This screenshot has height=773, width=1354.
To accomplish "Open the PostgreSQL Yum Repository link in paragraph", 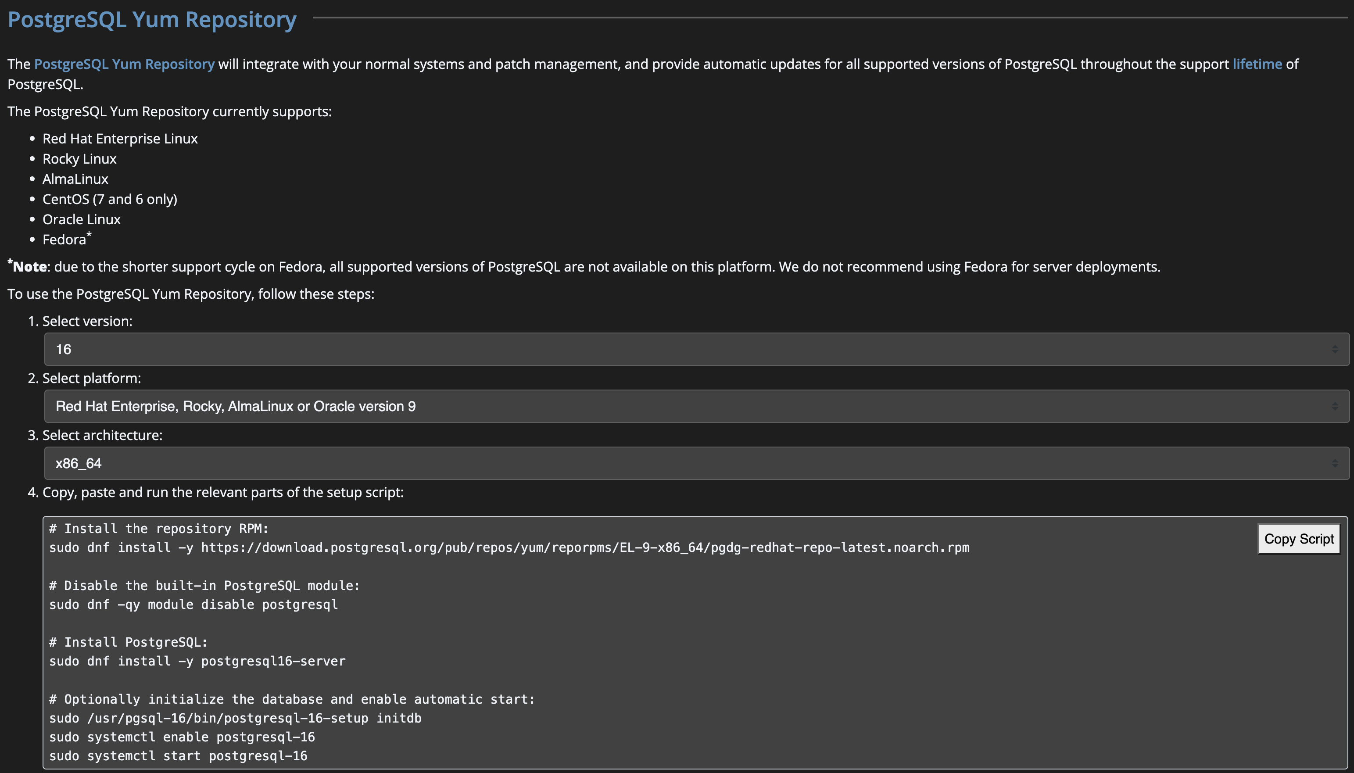I will 124,64.
